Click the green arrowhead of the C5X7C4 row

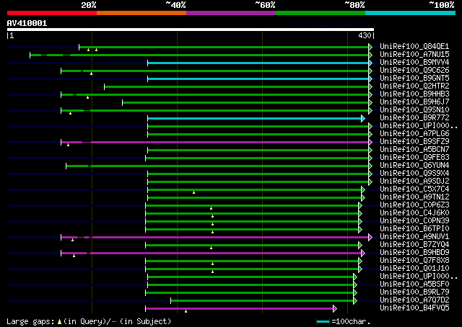tap(363, 190)
